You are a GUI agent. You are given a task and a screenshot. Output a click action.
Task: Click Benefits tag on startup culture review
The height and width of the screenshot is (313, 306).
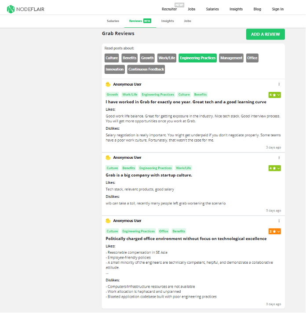pos(128,168)
